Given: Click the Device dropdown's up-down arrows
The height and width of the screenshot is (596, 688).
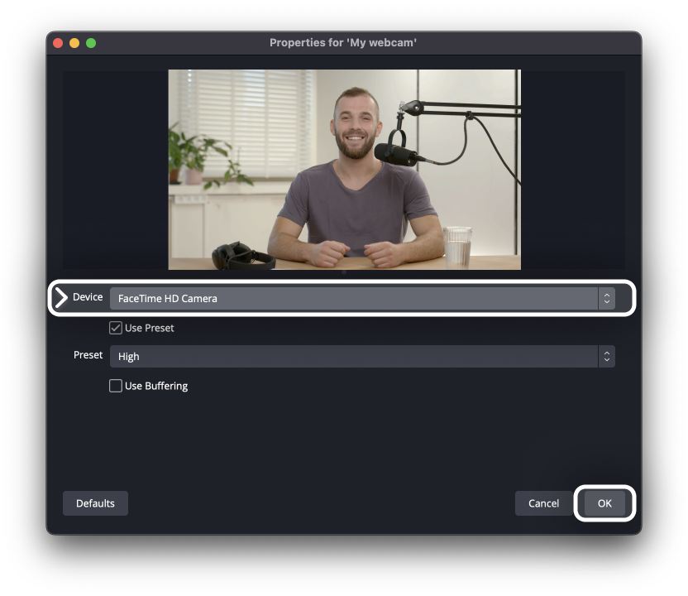Looking at the screenshot, I should point(607,299).
